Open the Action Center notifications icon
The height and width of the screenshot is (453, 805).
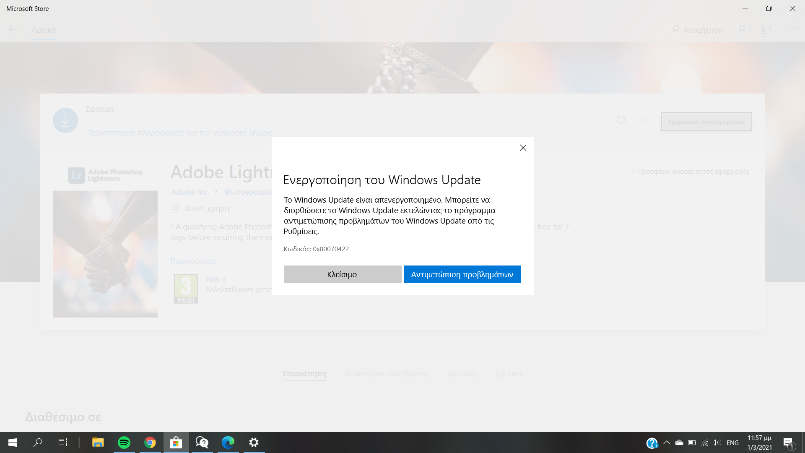pyautogui.click(x=789, y=443)
